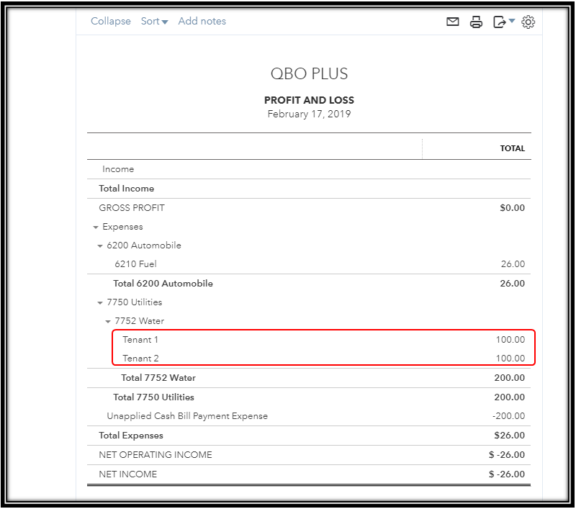
Task: Select the QBO PLUS company title
Action: [x=310, y=74]
